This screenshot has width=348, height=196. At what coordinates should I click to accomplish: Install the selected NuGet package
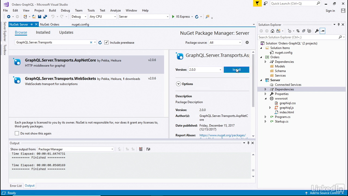[x=236, y=70]
